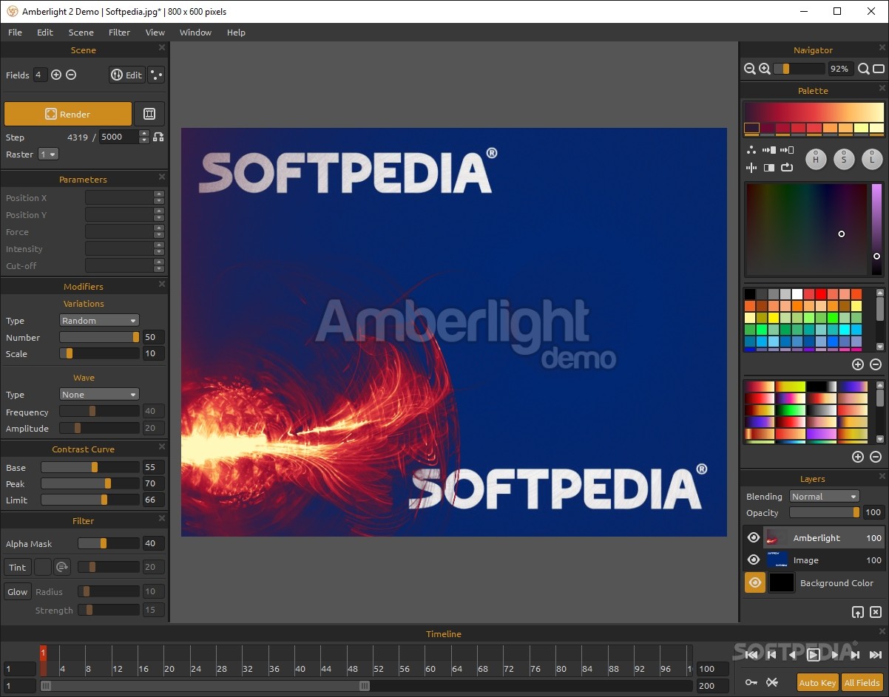Toggle the Tint filter button
889x697 pixels.
click(17, 567)
